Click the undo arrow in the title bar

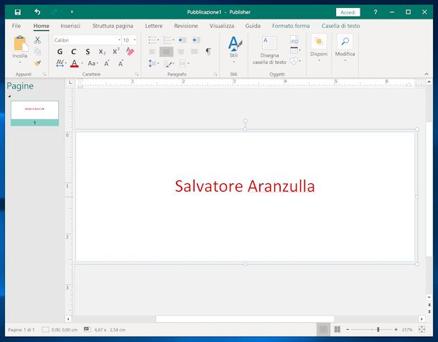[x=37, y=12]
